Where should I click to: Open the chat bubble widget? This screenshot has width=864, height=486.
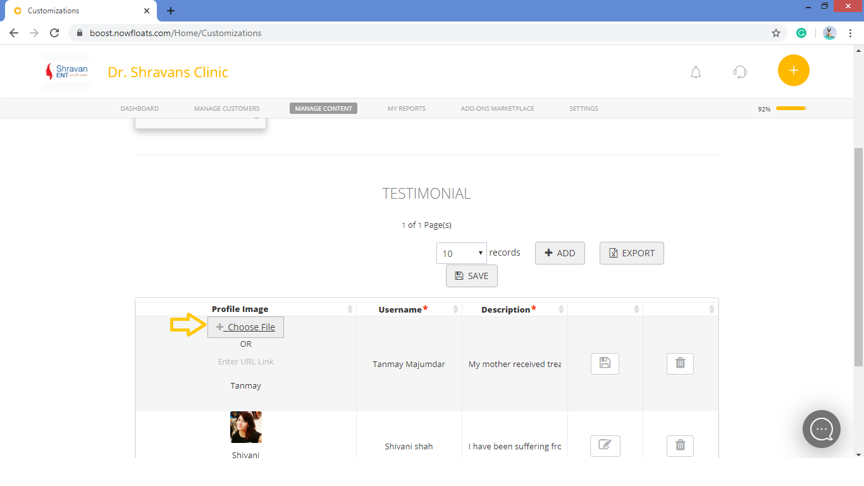[822, 429]
